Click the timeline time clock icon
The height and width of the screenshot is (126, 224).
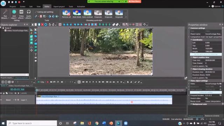[x=79, y=82]
